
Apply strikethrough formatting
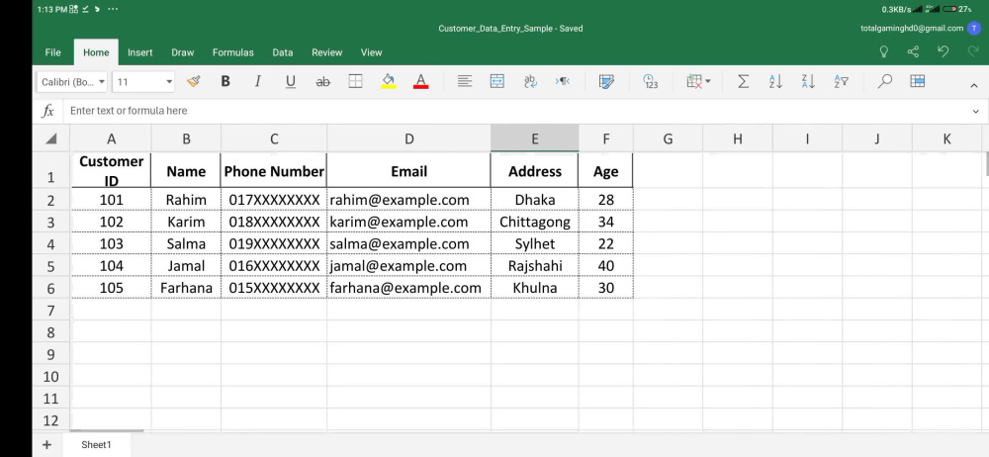(323, 81)
